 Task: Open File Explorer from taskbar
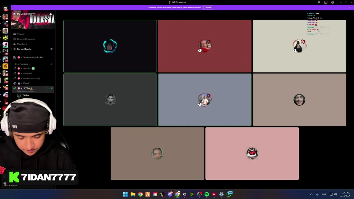point(133,194)
